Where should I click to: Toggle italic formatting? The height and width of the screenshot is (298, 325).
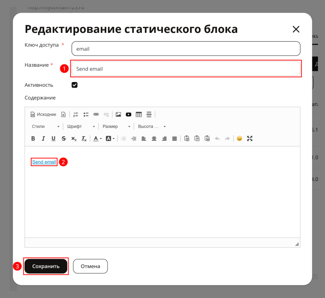(x=43, y=138)
